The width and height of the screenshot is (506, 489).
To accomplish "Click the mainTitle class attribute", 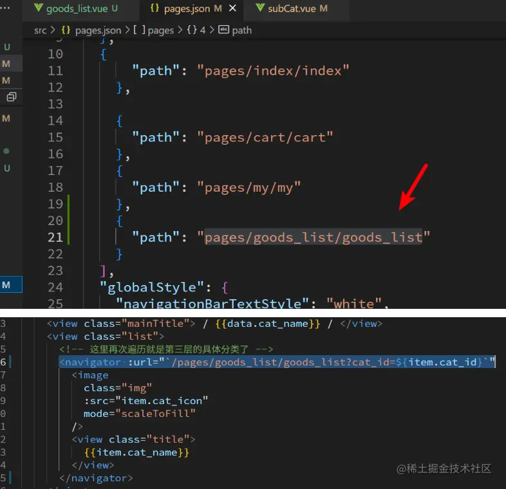I will coord(137,324).
